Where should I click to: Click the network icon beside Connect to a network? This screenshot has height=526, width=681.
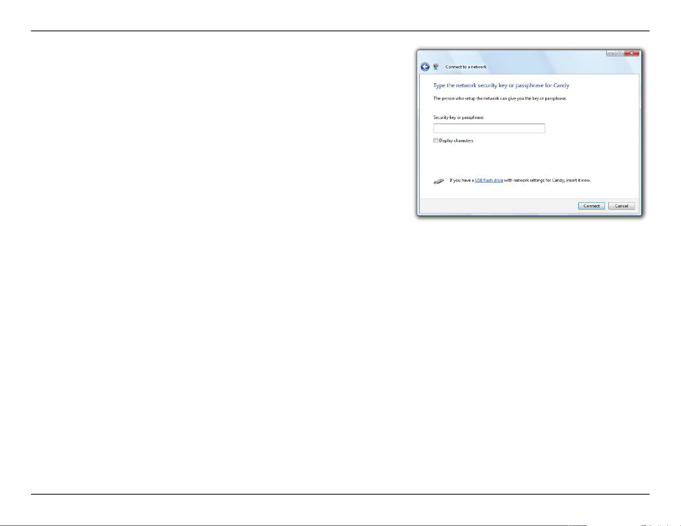coord(436,67)
